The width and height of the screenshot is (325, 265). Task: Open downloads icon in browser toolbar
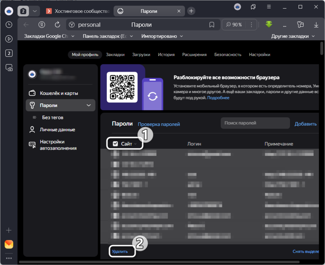tap(316, 25)
